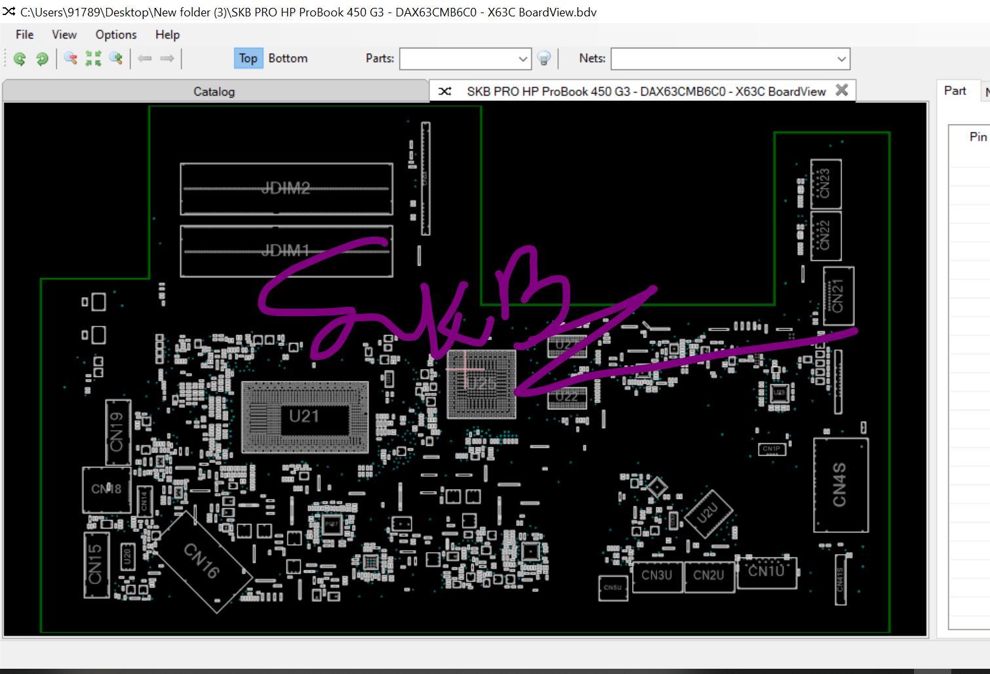Select connector CN15 on the board

[96, 565]
